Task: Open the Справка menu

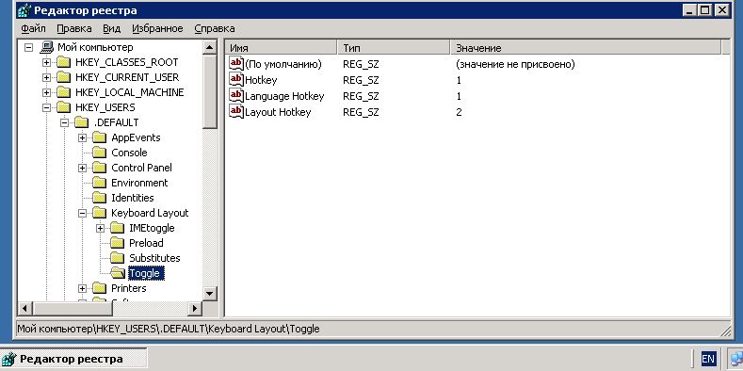Action: [214, 28]
